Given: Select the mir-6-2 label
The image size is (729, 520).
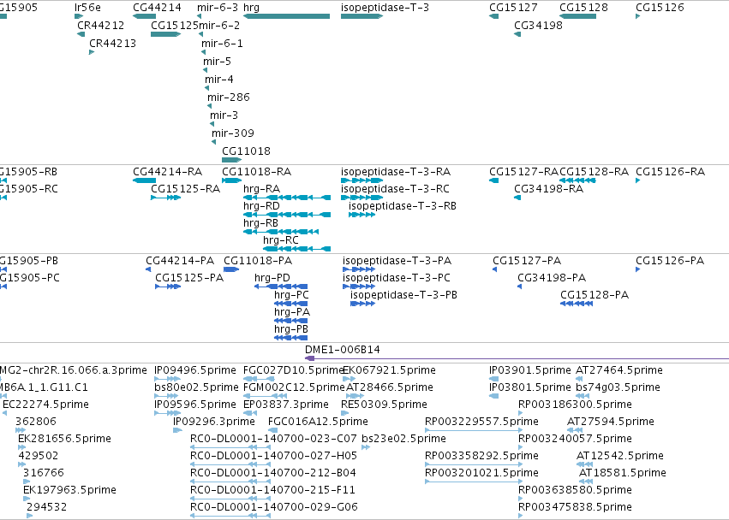Looking at the screenshot, I should [x=219, y=25].
